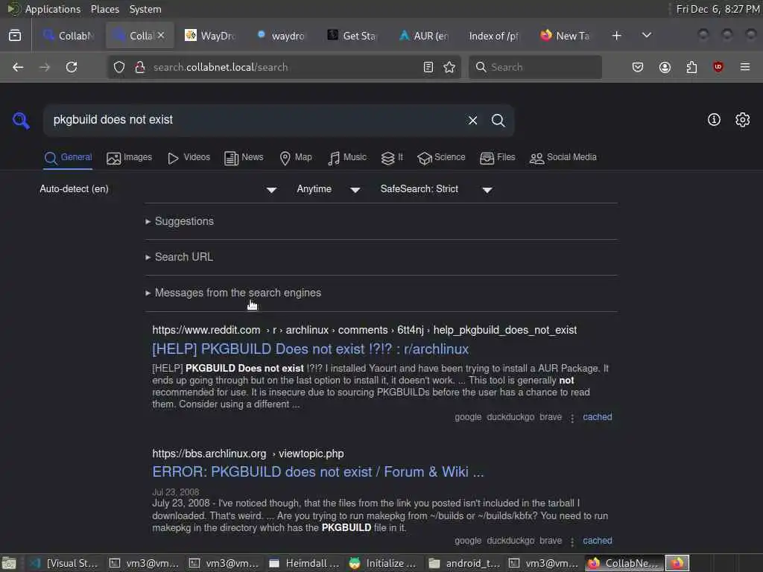Switch to Heimdall taskbar window
Image resolution: width=763 pixels, height=572 pixels.
[304, 563]
